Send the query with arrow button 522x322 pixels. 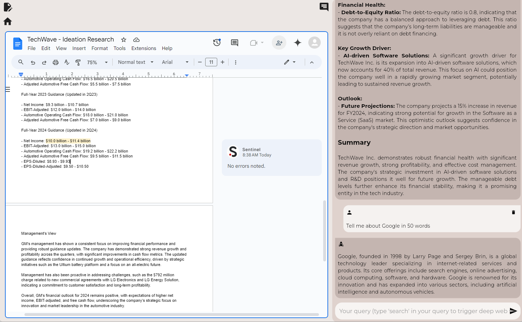pyautogui.click(x=513, y=311)
